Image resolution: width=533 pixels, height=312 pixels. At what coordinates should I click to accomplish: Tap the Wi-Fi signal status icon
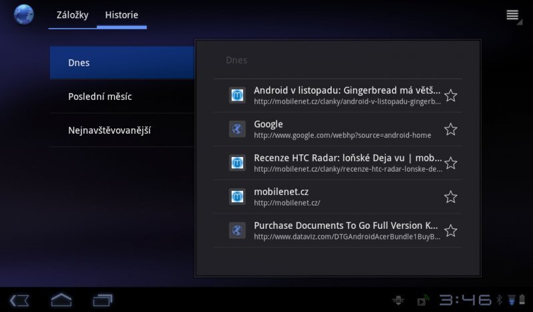(x=511, y=300)
